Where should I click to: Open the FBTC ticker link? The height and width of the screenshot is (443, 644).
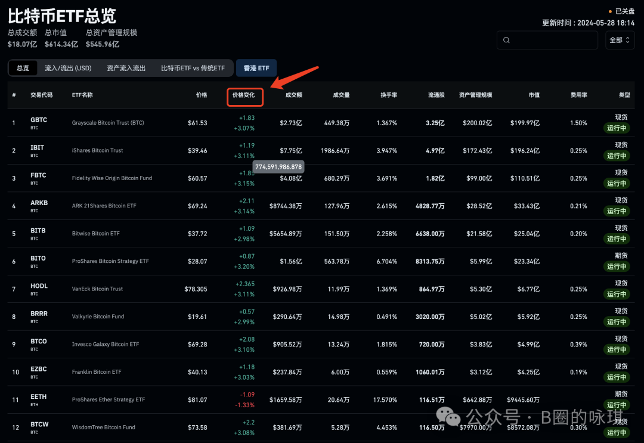pos(38,175)
